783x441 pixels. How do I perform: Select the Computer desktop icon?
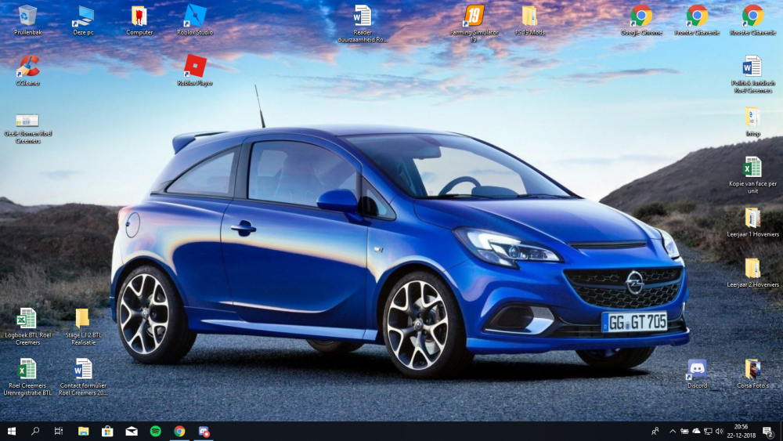point(139,20)
